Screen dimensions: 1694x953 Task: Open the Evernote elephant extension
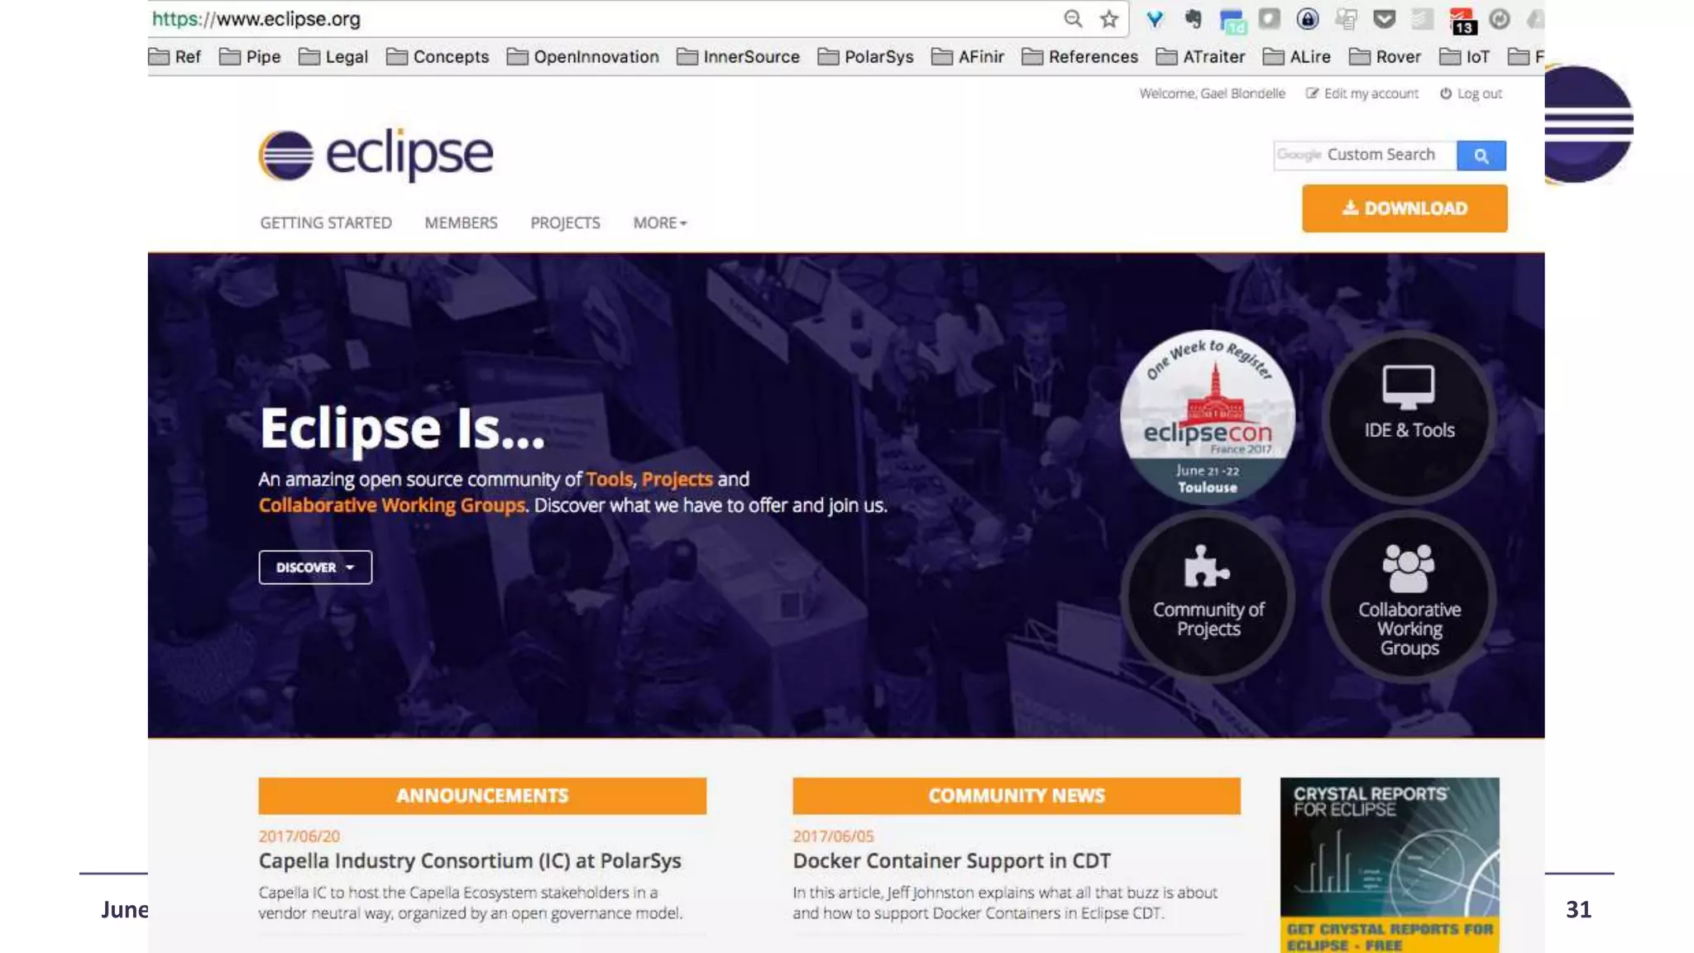point(1193,19)
